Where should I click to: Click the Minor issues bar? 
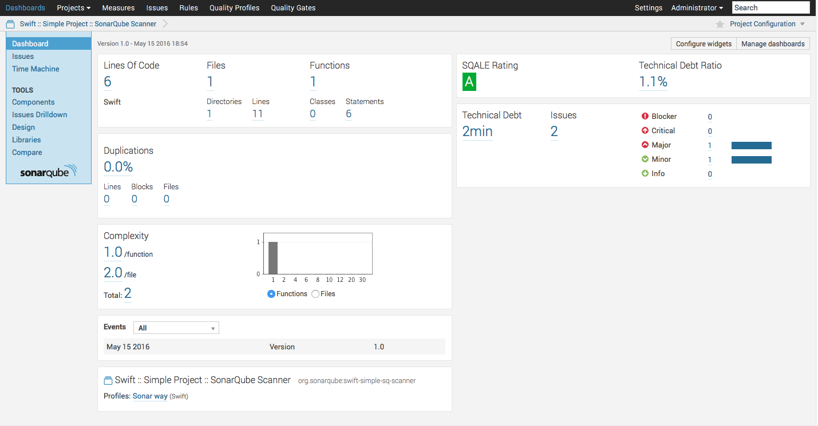point(752,160)
